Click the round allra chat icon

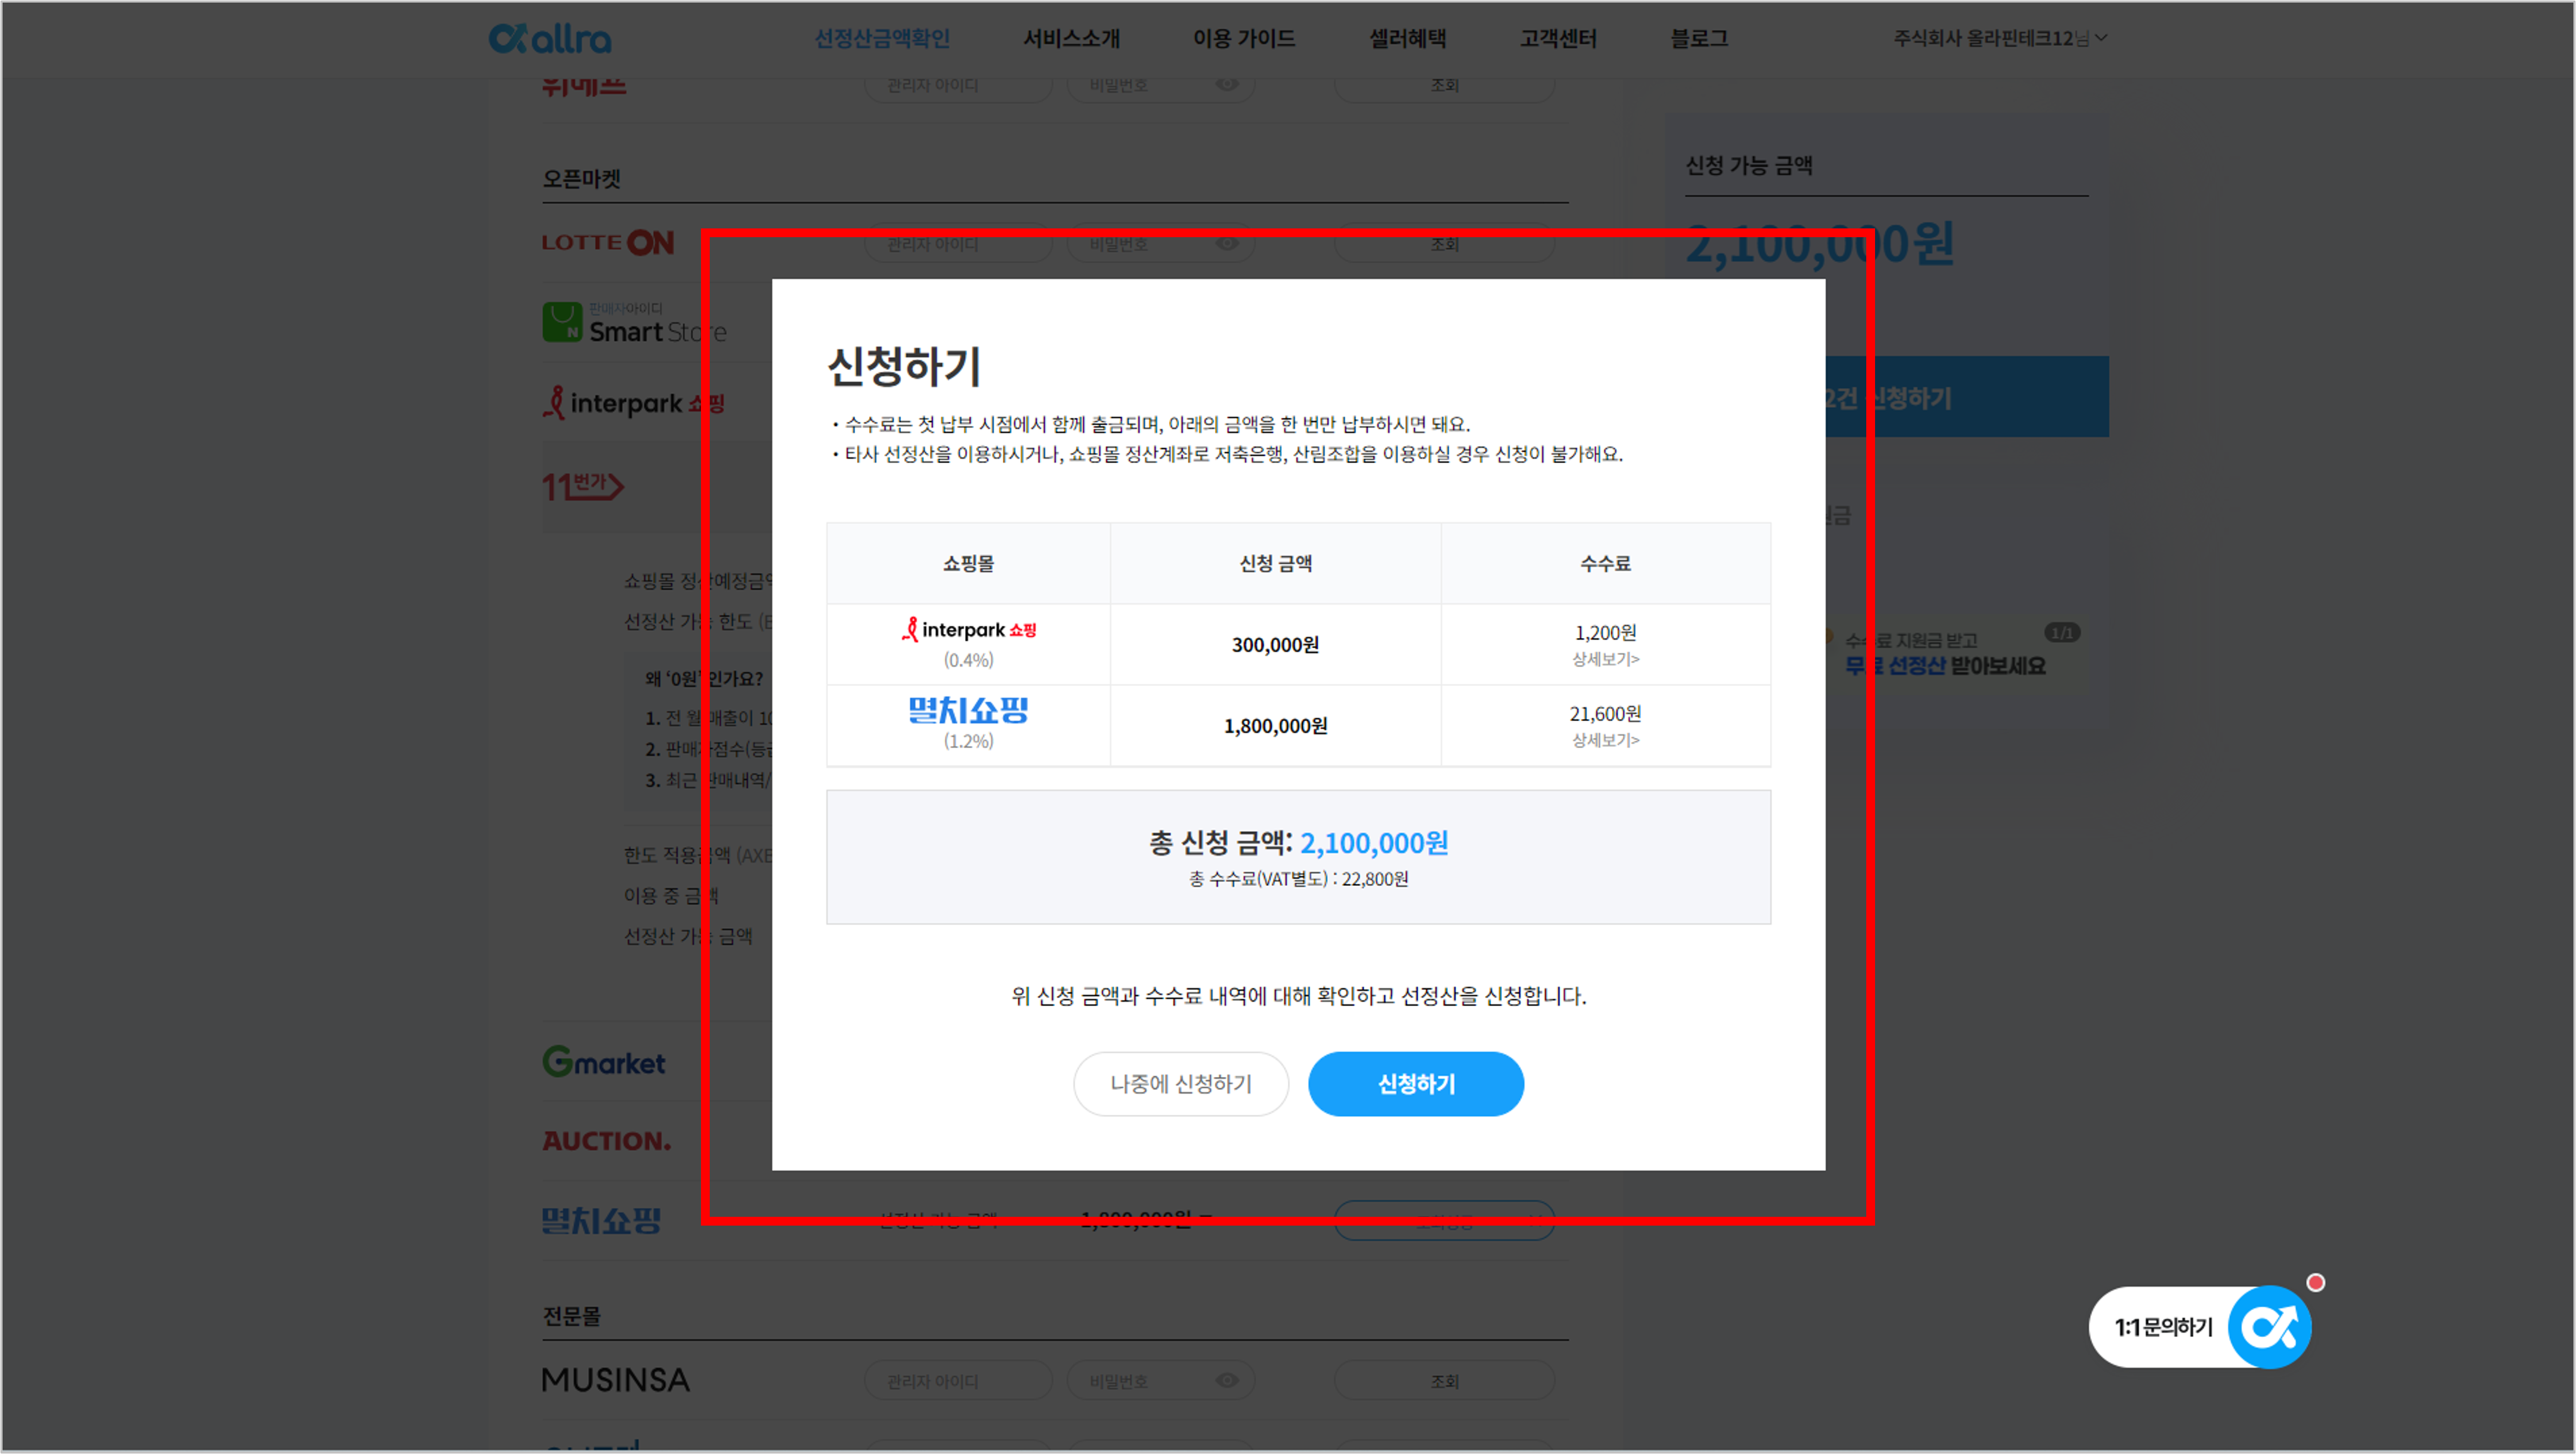(2269, 1327)
